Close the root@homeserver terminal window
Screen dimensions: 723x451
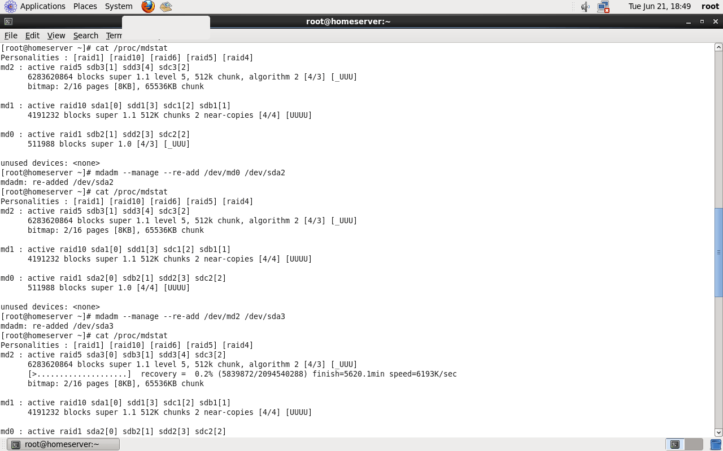click(x=715, y=21)
